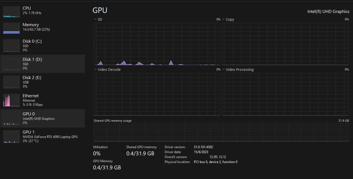This screenshot has height=179, width=353.
Task: Open the Memory usage thumbnail
Action: click(x=12, y=28)
